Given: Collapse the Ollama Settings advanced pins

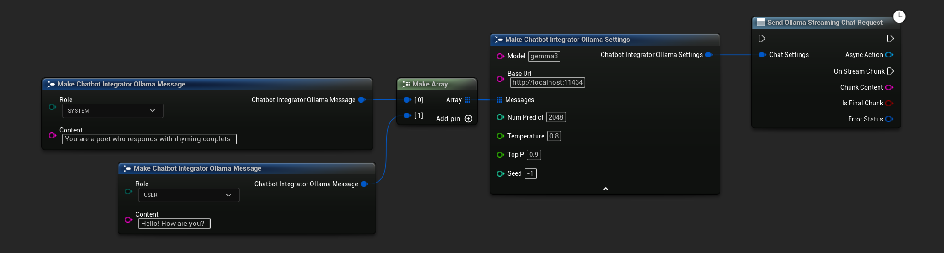Looking at the screenshot, I should pyautogui.click(x=605, y=189).
